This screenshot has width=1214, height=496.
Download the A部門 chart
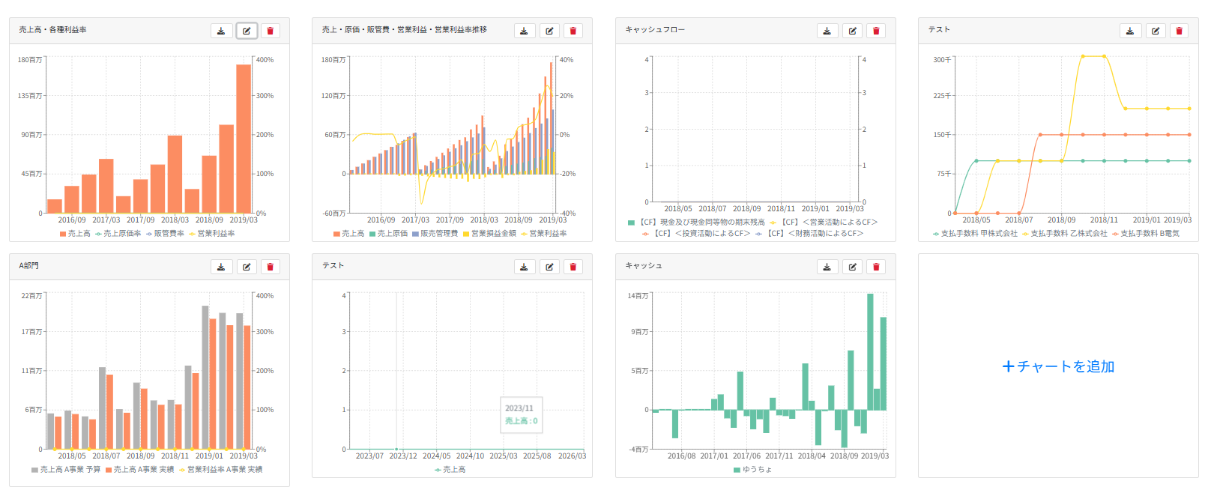221,267
